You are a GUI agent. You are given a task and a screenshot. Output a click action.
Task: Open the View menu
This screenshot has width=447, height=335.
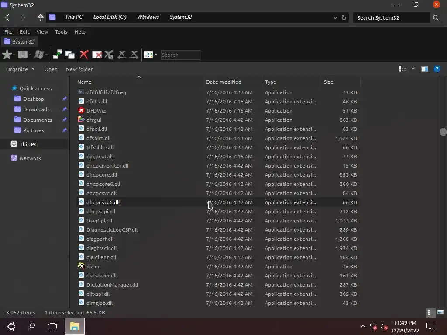(42, 31)
